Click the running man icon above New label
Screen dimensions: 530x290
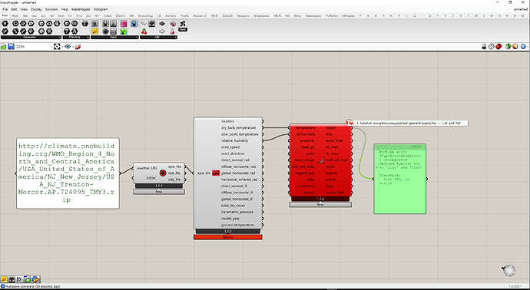coord(183,24)
